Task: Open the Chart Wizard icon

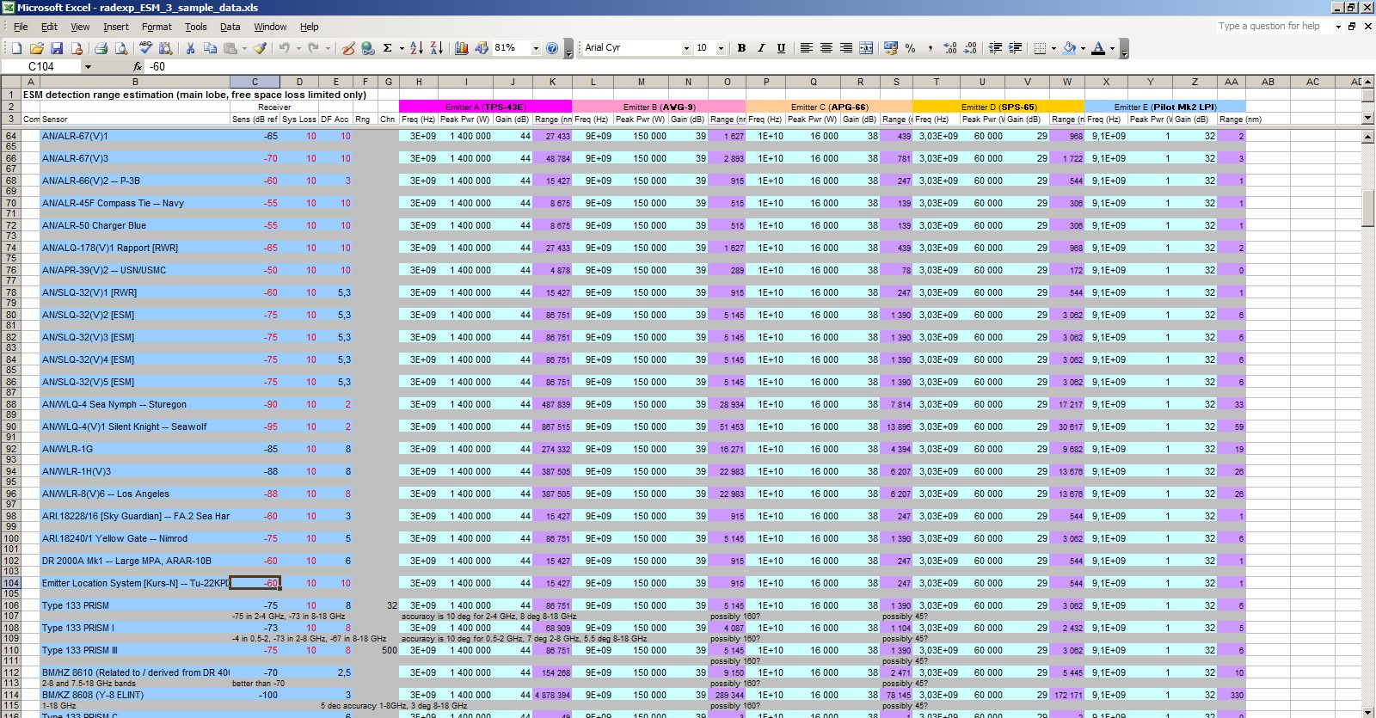Action: click(462, 48)
